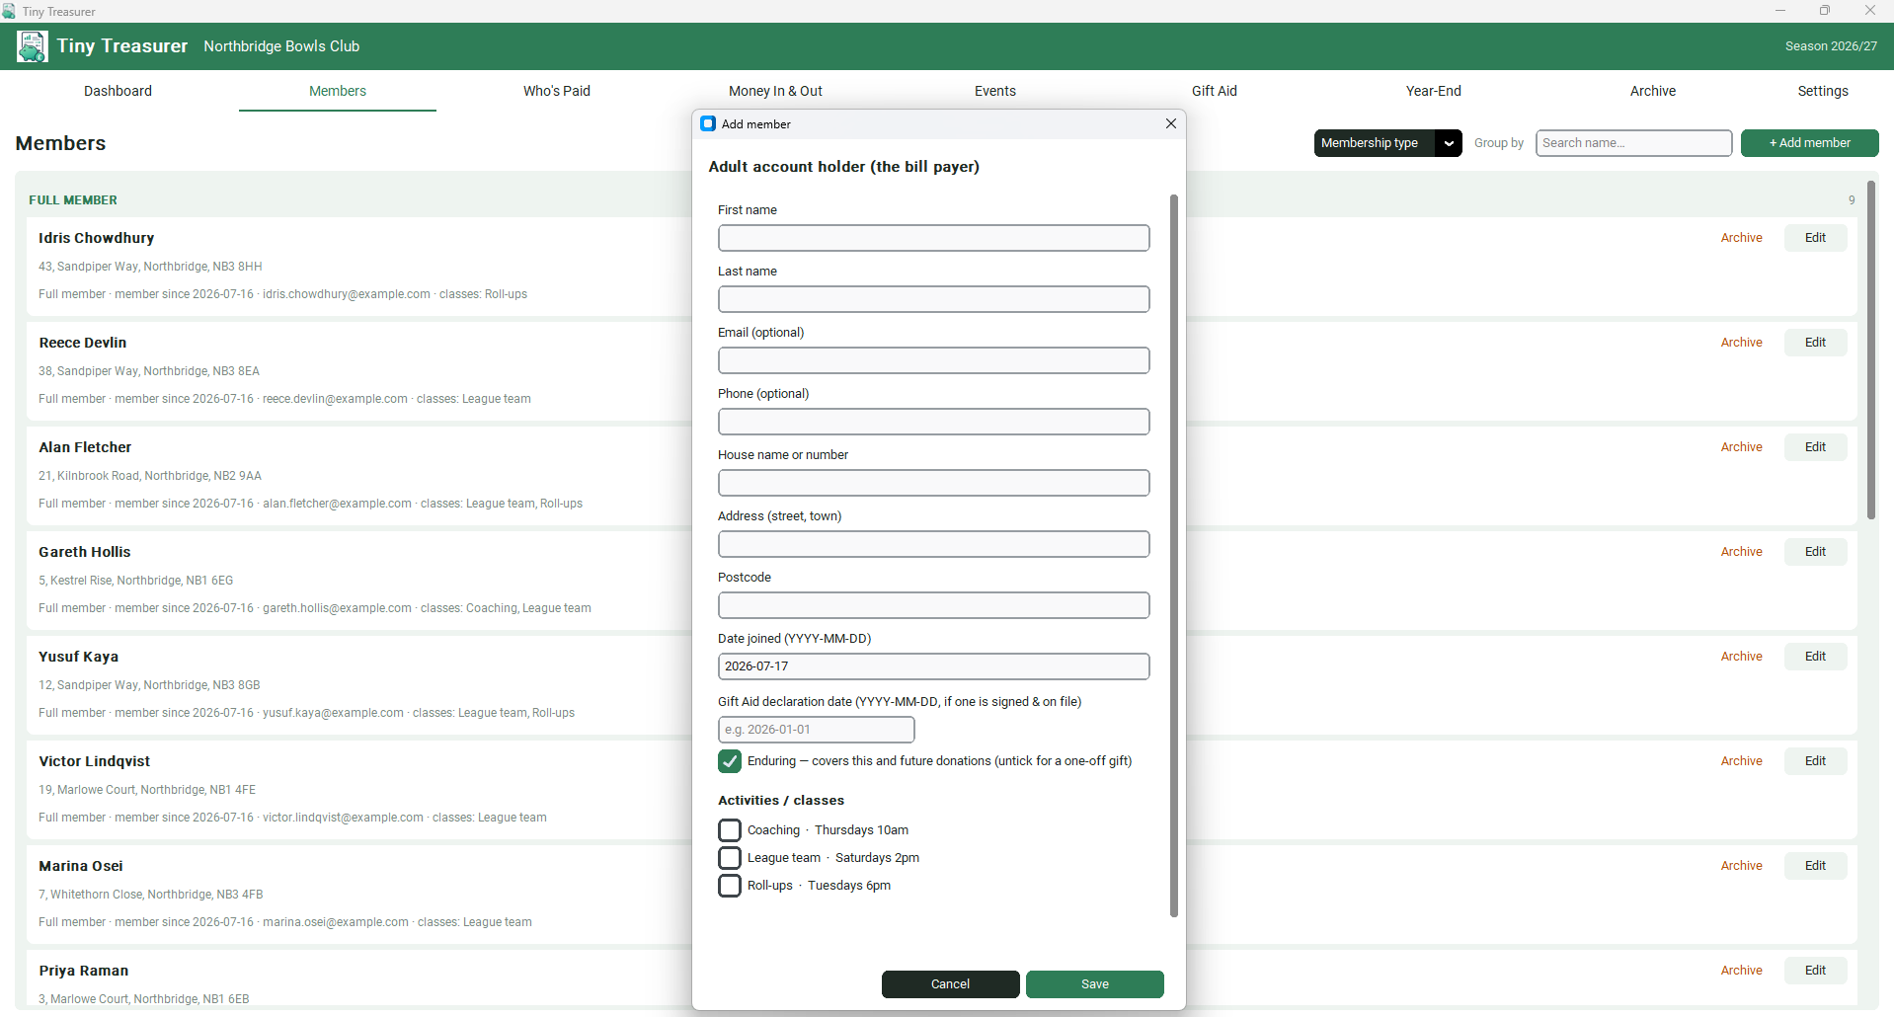Click the First name input field
This screenshot has height=1017, width=1894.
tap(934, 238)
